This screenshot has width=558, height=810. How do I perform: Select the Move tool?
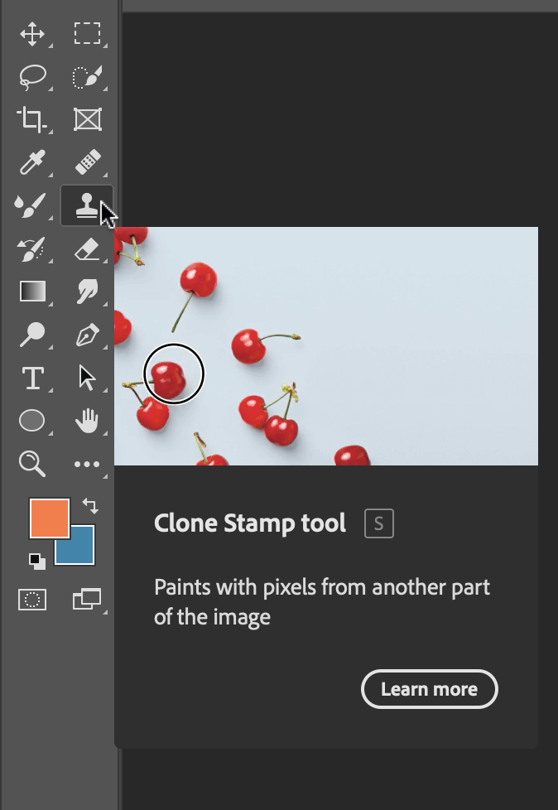pos(32,34)
